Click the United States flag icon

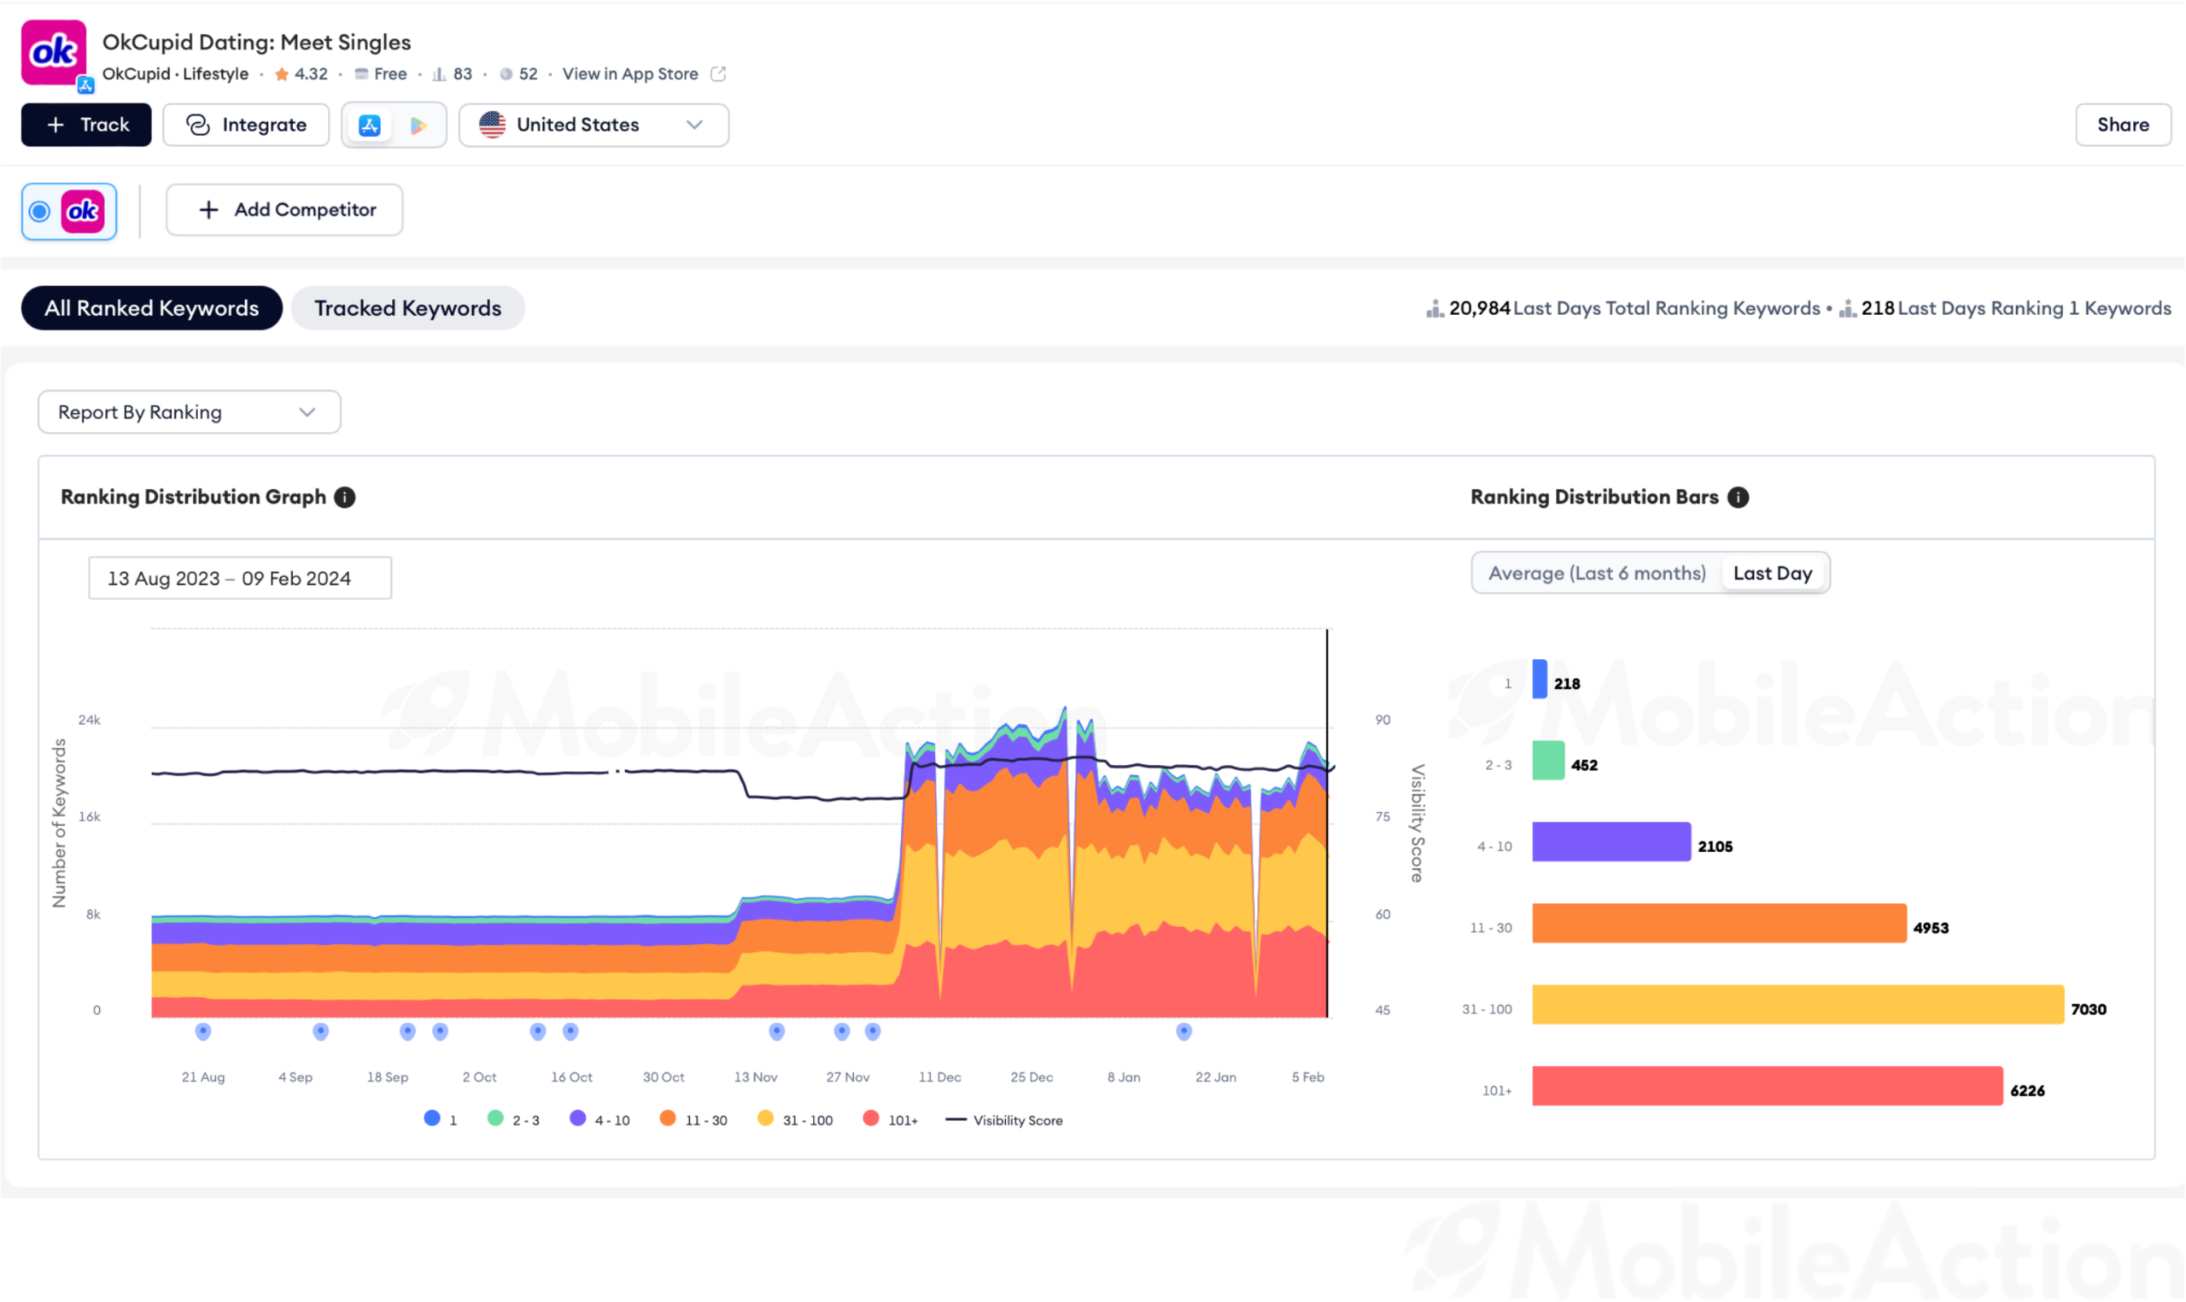coord(492,125)
